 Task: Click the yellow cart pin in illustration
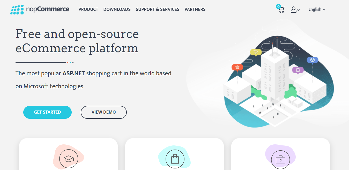tap(256, 53)
